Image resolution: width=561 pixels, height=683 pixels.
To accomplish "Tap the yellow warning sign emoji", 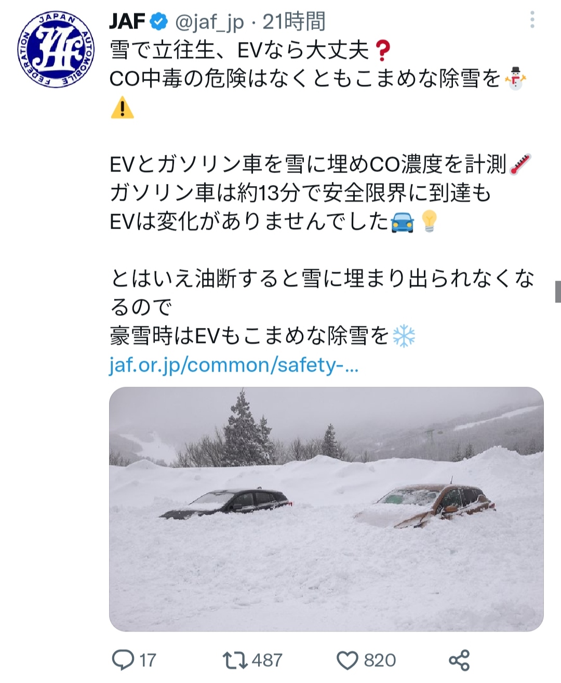I will click(x=122, y=108).
